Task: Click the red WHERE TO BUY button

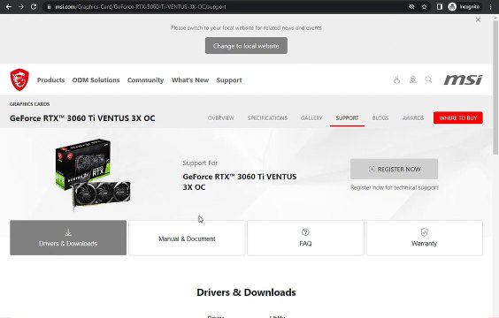Action: 458,117
